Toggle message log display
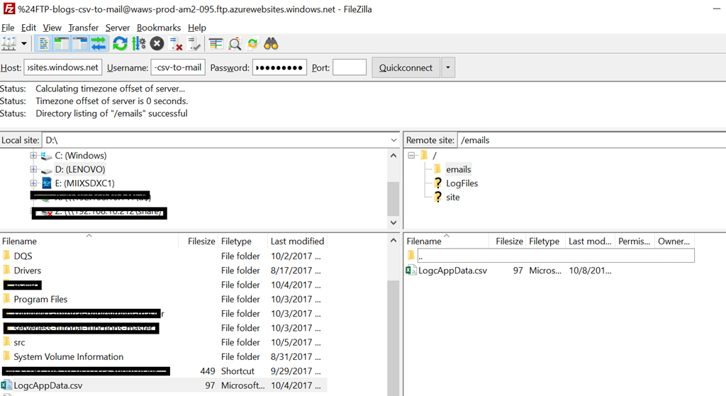The image size is (726, 396). click(x=44, y=44)
